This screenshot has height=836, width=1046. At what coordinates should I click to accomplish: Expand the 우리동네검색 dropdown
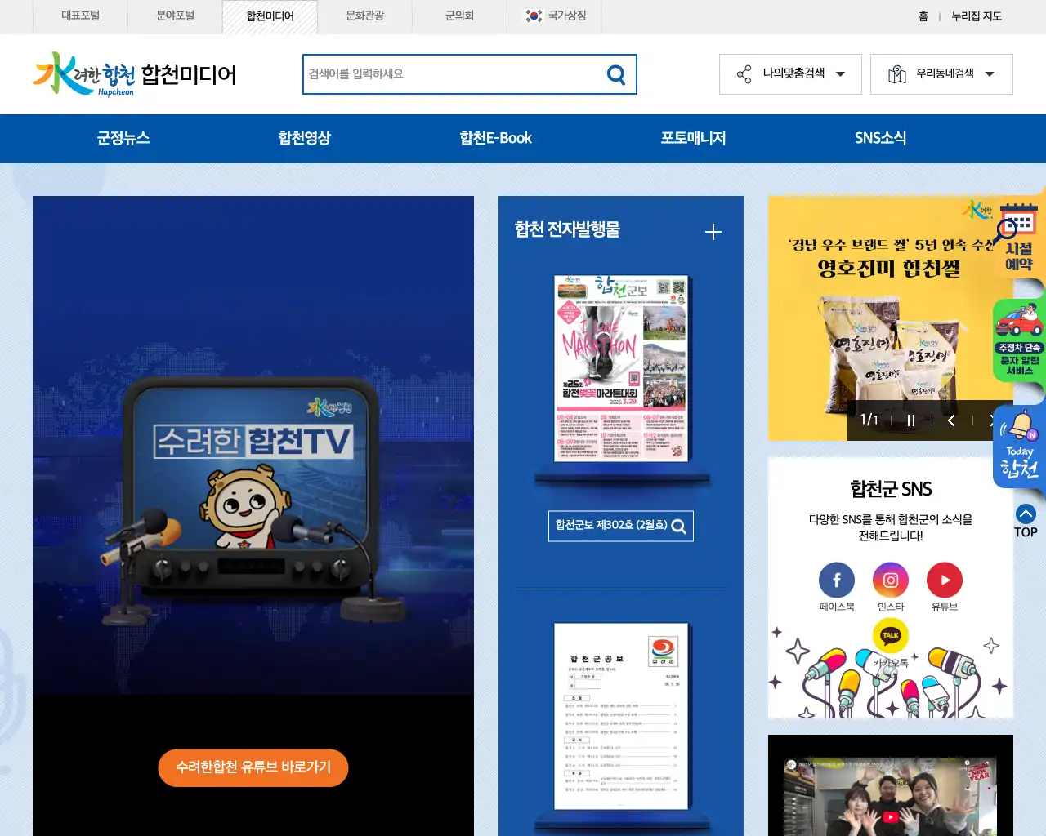tap(941, 73)
